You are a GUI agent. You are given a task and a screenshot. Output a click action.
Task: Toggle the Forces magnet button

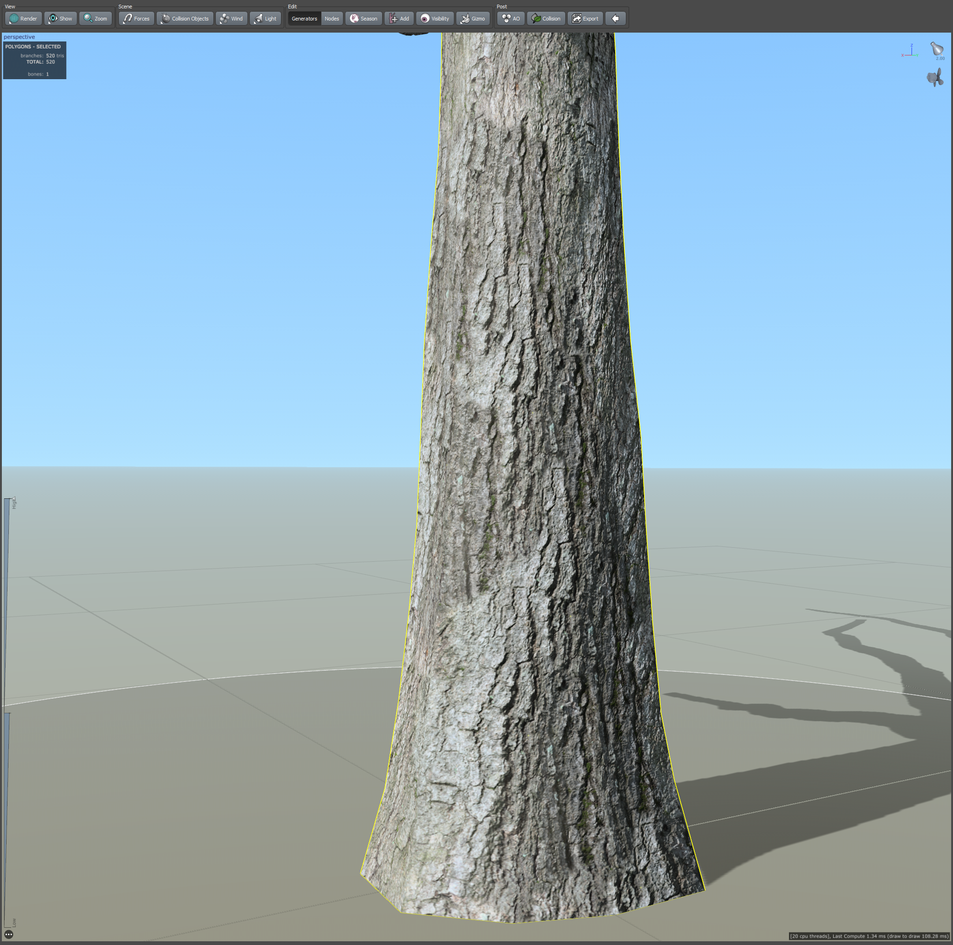point(136,19)
